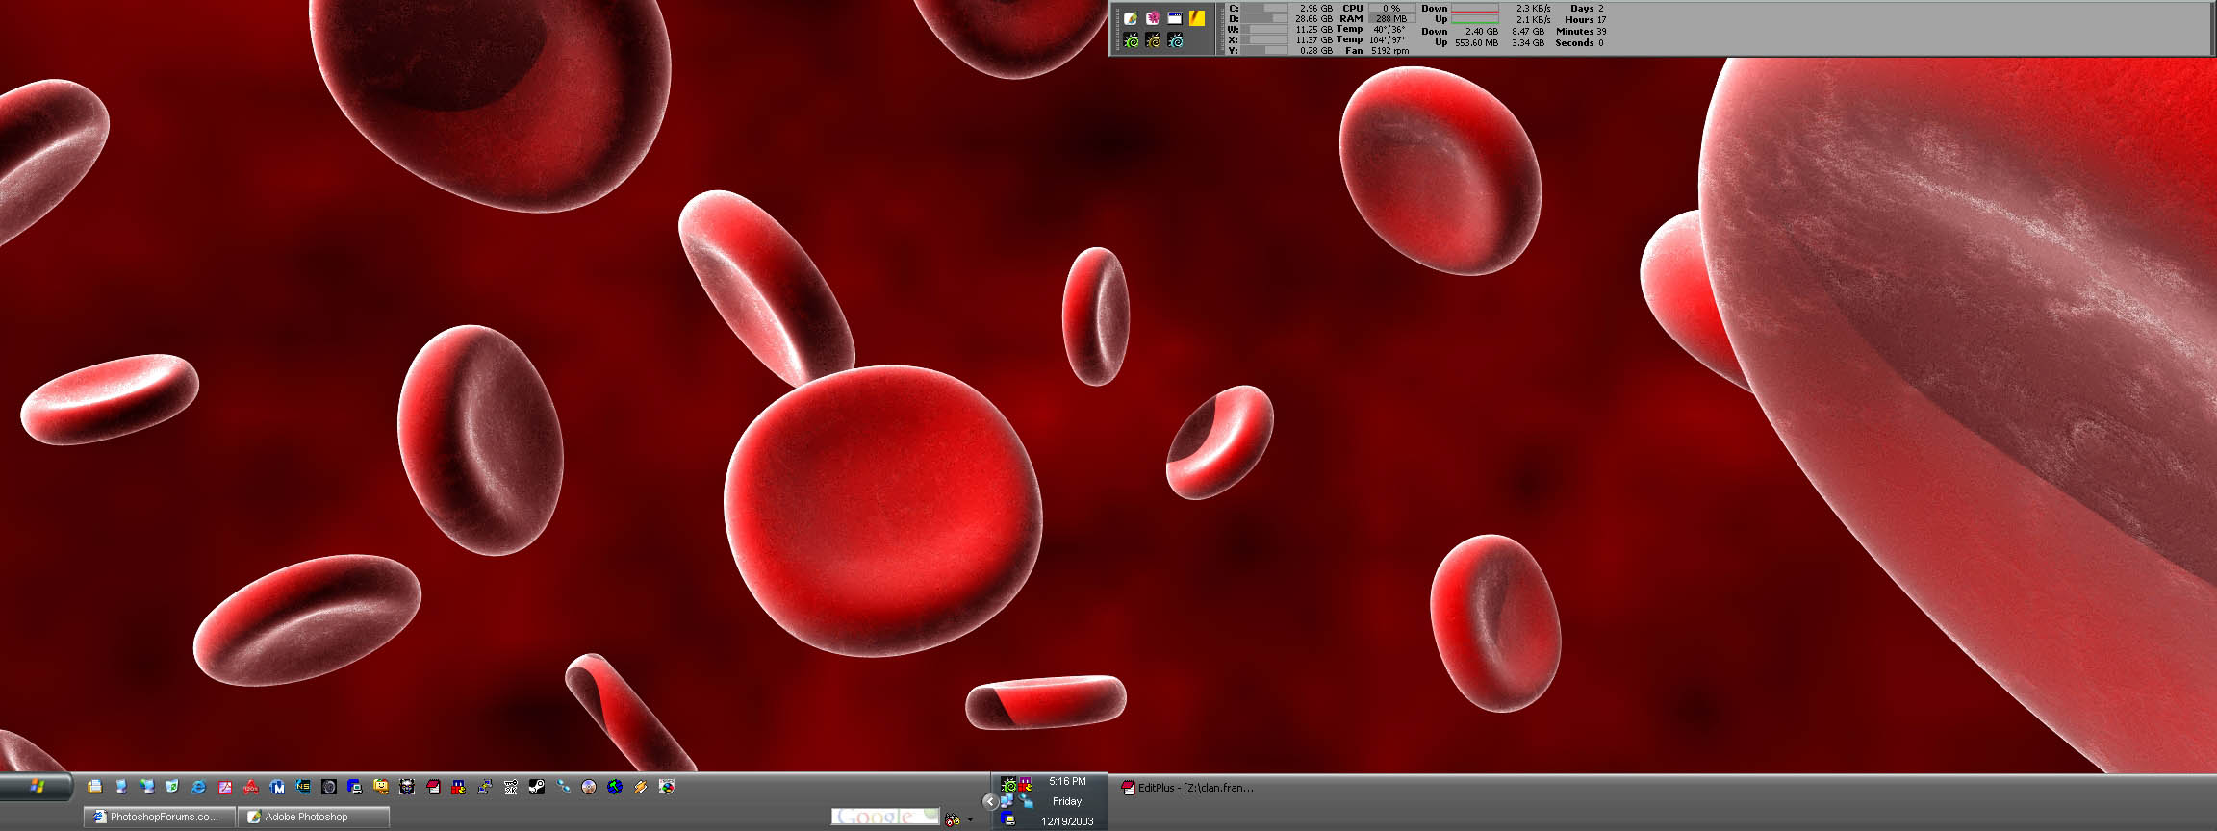The image size is (2217, 831).
Task: Open Steam from the quick launch bar
Action: point(537,787)
